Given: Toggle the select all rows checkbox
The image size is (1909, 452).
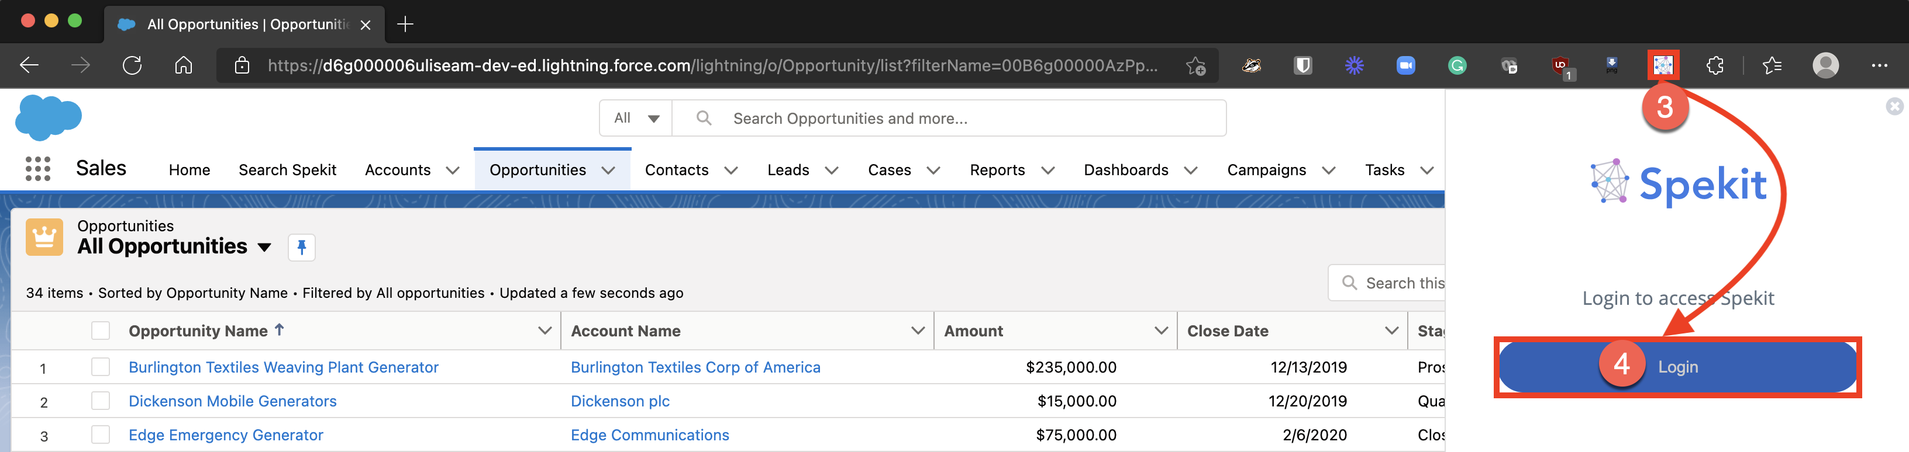Looking at the screenshot, I should (101, 331).
